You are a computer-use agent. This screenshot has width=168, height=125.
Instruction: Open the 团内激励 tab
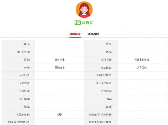coord(93,34)
